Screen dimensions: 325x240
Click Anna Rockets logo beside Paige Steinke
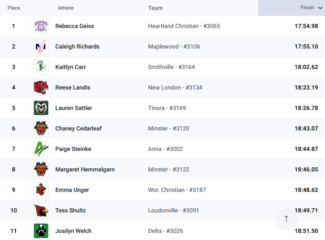[41, 149]
